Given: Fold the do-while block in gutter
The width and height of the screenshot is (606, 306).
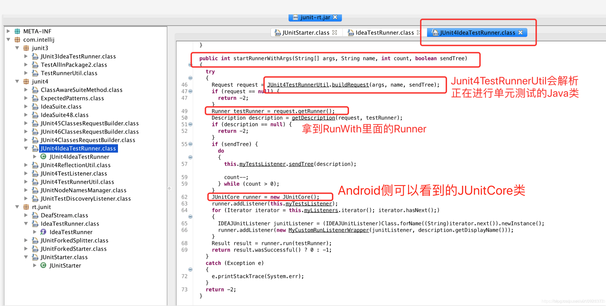Looking at the screenshot, I should (190, 157).
